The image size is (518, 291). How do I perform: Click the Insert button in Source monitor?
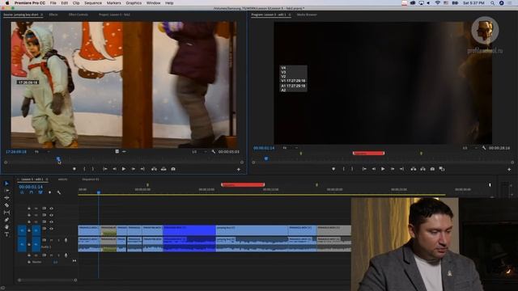coord(155,169)
